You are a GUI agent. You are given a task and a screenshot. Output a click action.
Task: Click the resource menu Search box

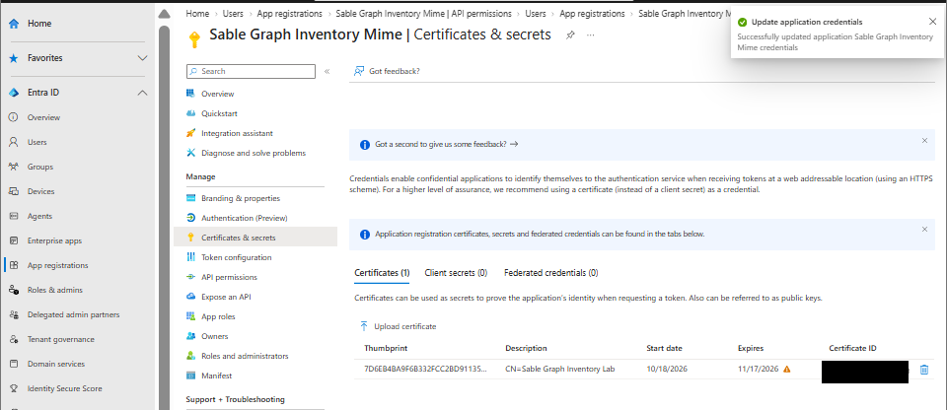click(251, 71)
